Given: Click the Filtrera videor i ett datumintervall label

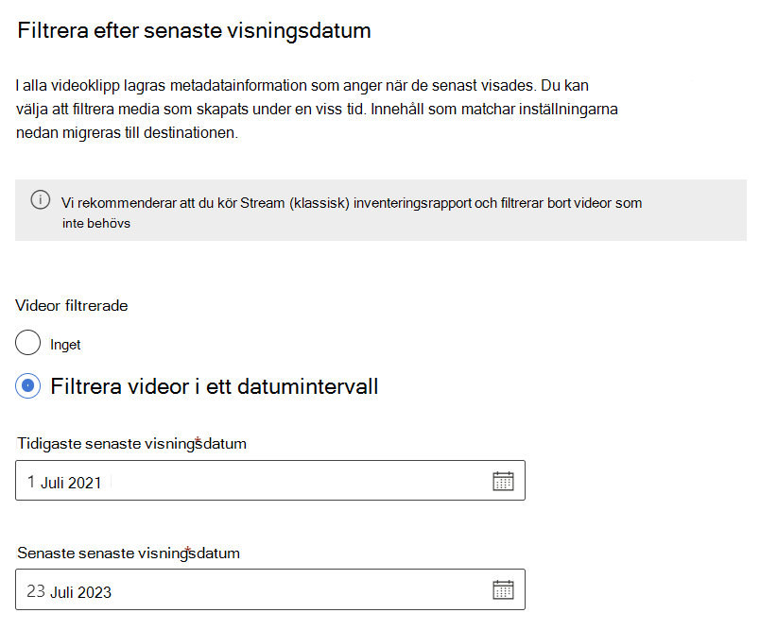Looking at the screenshot, I should (215, 386).
